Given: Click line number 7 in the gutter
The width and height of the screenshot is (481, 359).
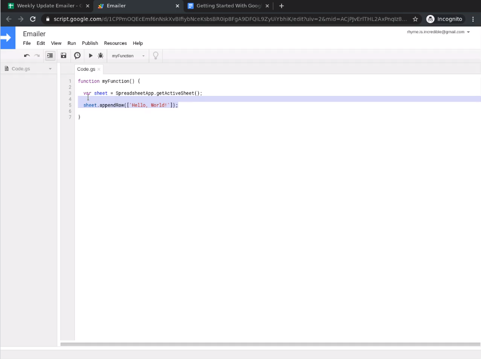Looking at the screenshot, I should [x=70, y=117].
